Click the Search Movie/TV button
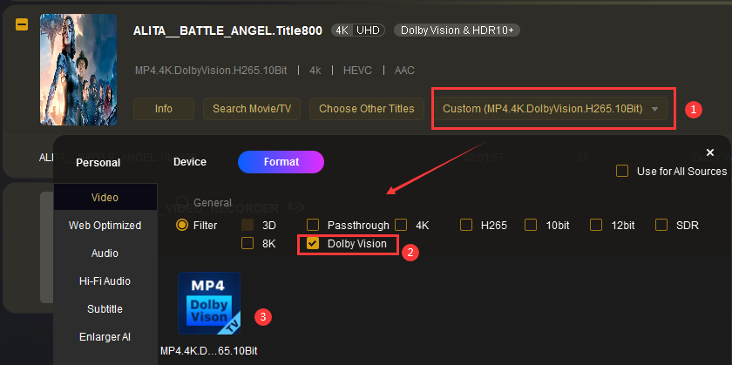The height and width of the screenshot is (365, 732). 252,109
